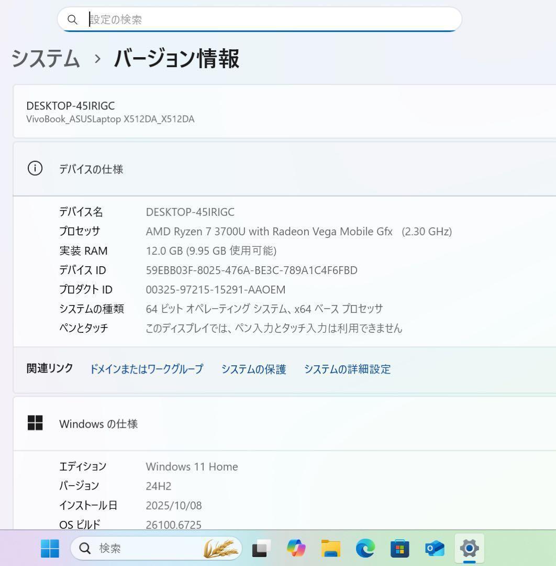Screen dimensions: 556x566
Task: Click the Start menu button
Action: coord(49,549)
